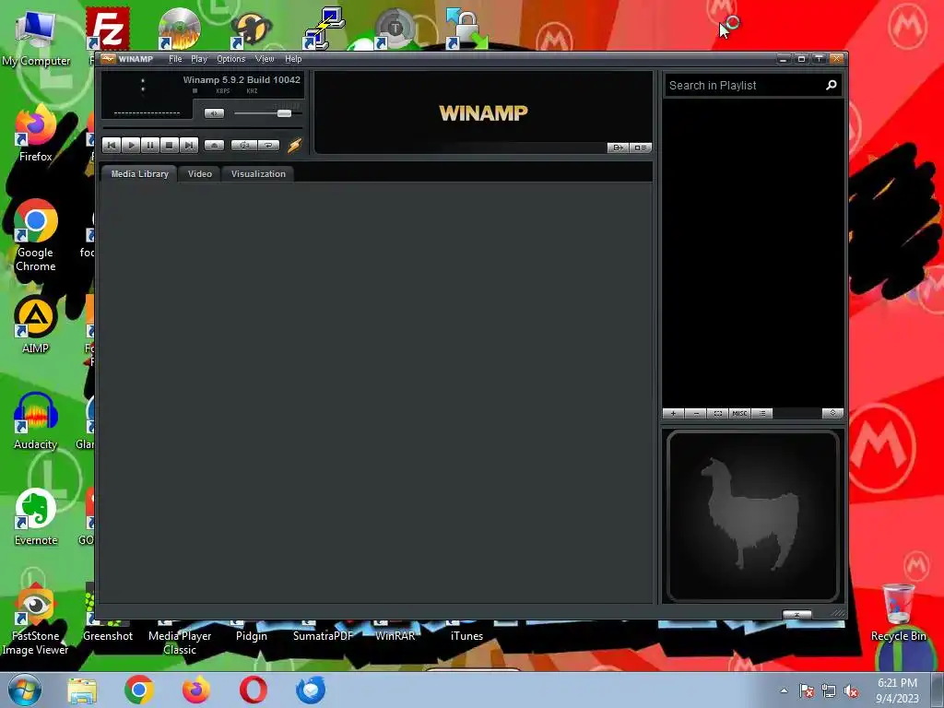944x708 pixels.
Task: Select the Audacity desktop shortcut
Action: (x=36, y=420)
